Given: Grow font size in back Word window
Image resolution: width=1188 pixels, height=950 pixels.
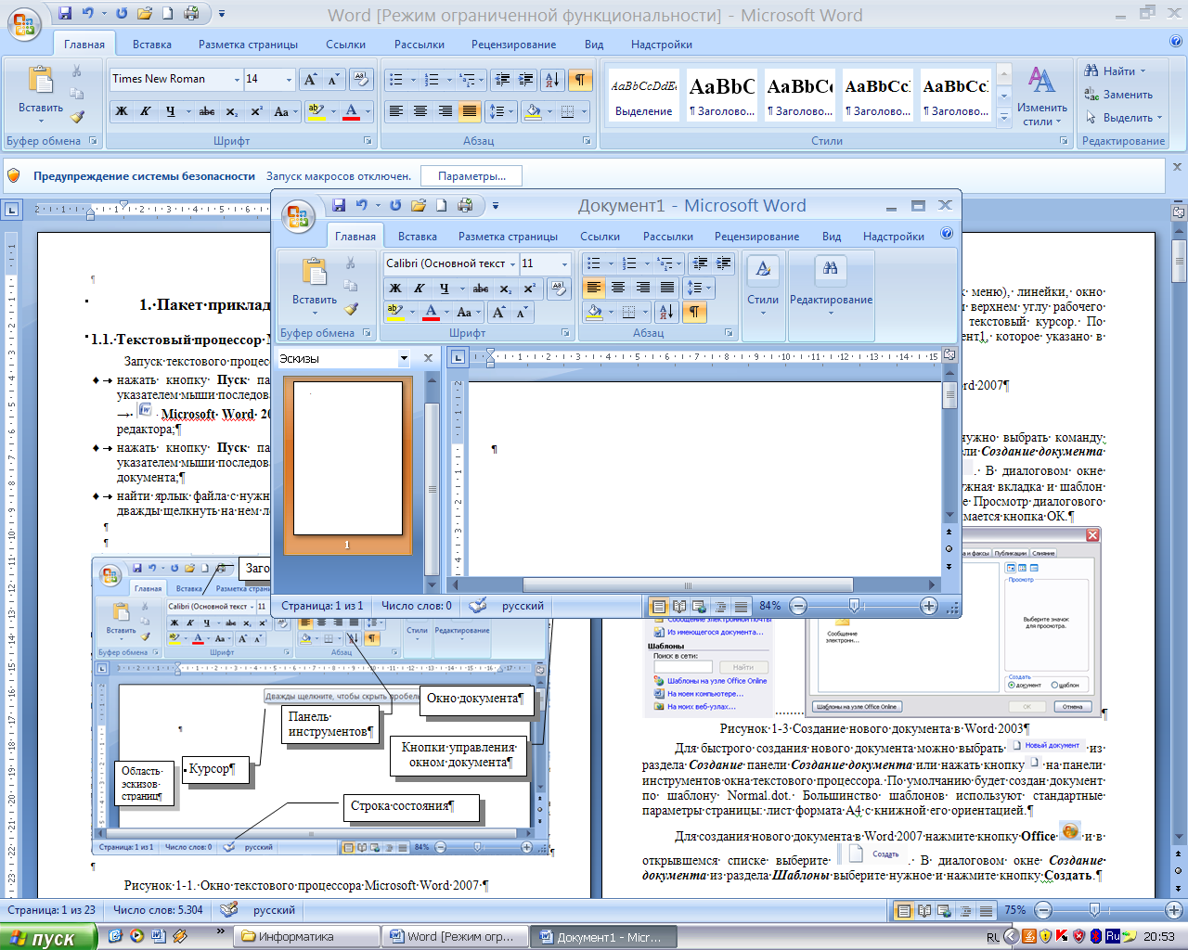Looking at the screenshot, I should pyautogui.click(x=311, y=80).
